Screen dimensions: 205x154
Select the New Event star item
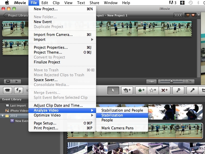[19, 121]
